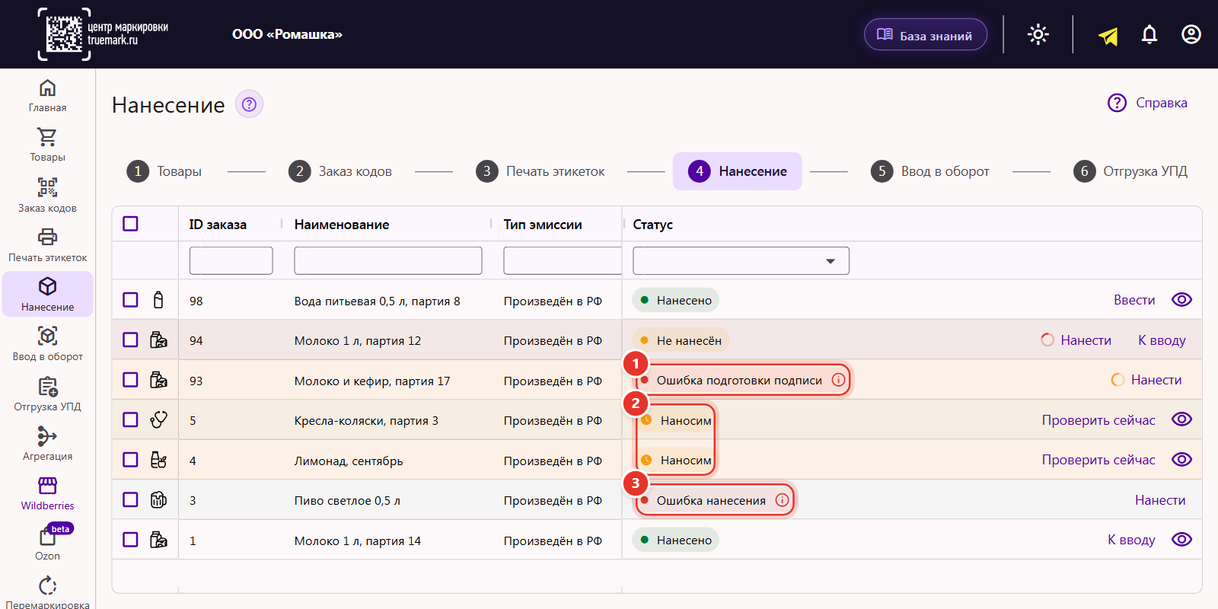Open Ozon beta section in sidebar
Image resolution: width=1218 pixels, height=609 pixels.
click(47, 543)
